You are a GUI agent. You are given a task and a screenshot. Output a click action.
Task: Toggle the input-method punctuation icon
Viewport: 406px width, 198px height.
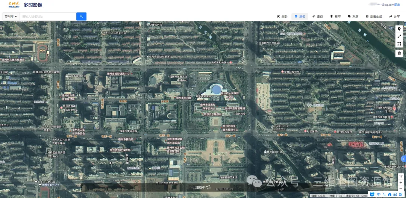pyautogui.click(x=384, y=194)
